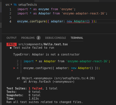Screen dimensions: 116x105
Task: Click the src/components/Hello.test.tsx path in terminal
Action: [43, 44]
